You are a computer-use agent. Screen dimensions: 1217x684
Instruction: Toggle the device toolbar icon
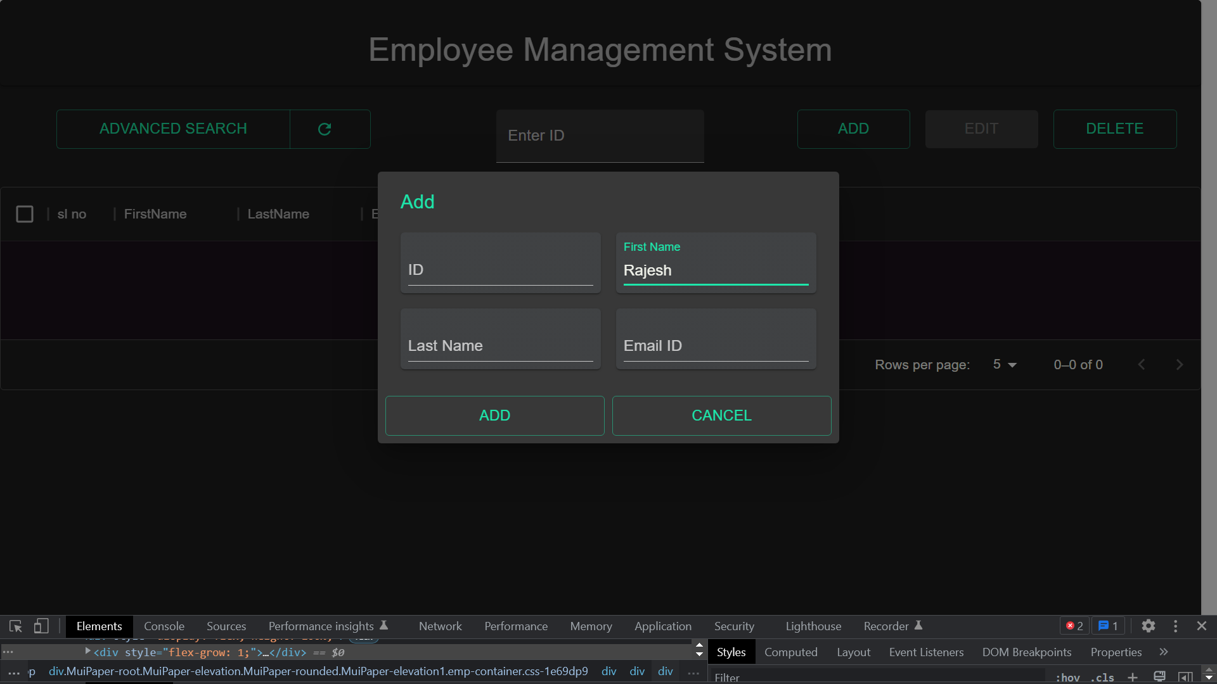pos(41,626)
